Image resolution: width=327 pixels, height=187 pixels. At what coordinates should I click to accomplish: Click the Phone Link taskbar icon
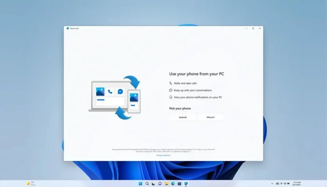point(186,184)
